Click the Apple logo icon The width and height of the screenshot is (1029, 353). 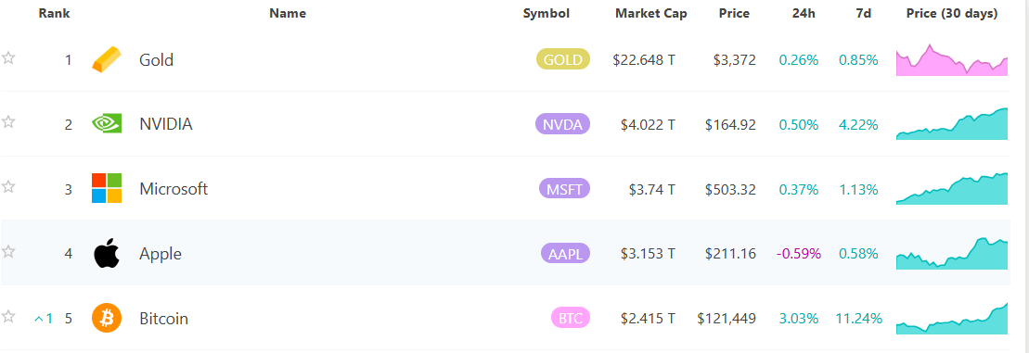107,253
